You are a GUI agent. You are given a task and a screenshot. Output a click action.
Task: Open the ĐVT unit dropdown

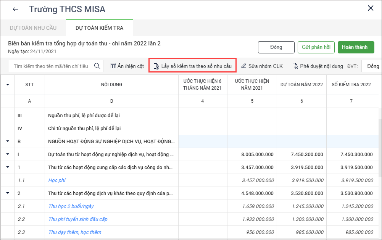point(372,66)
